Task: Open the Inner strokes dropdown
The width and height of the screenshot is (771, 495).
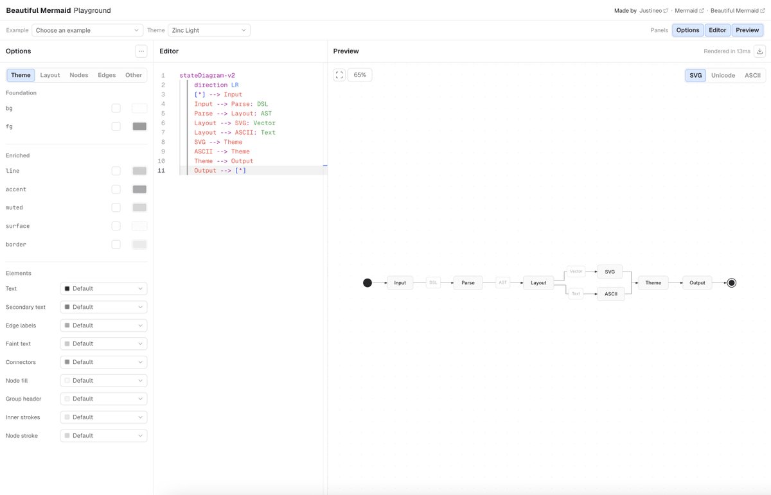Action: tap(103, 417)
